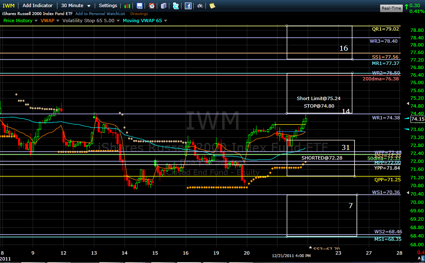
Task: Select the VWAP indicator label
Action: [x=47, y=21]
